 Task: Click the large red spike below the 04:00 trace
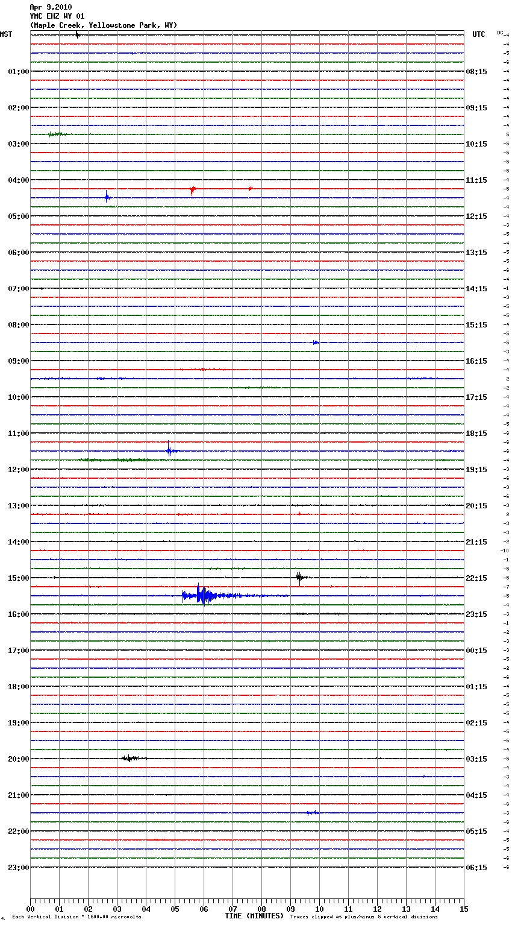click(193, 190)
